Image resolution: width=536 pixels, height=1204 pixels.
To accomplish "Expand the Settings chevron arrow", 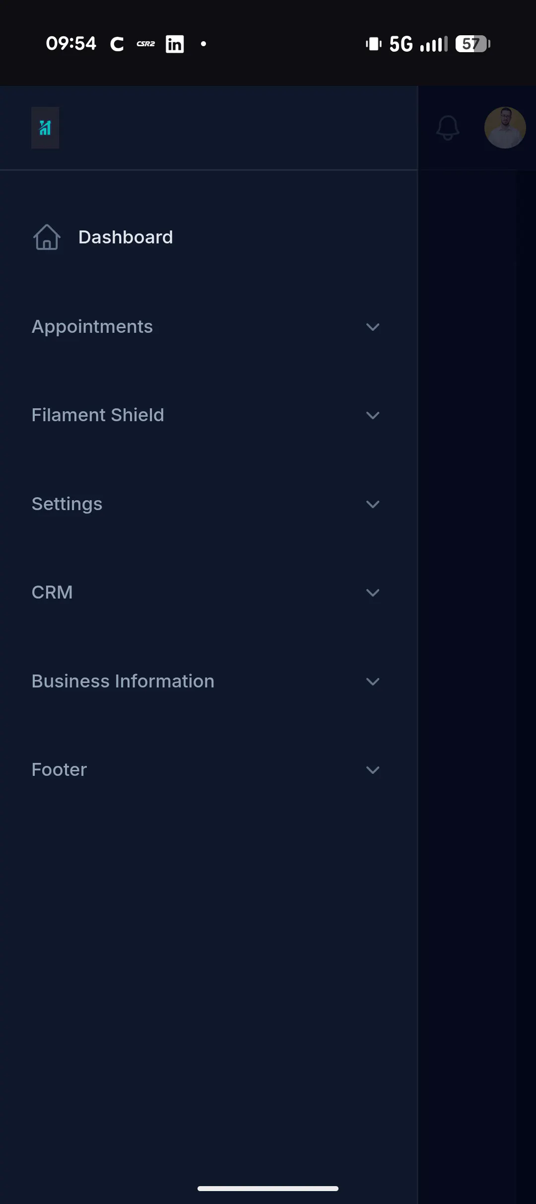I will point(373,504).
